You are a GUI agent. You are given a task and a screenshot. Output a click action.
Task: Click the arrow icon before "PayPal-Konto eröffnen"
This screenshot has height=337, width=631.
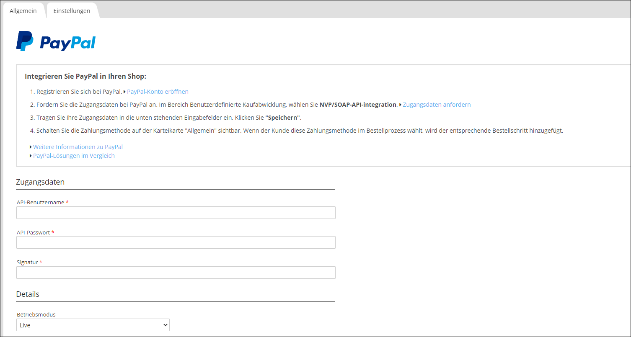[x=125, y=91]
